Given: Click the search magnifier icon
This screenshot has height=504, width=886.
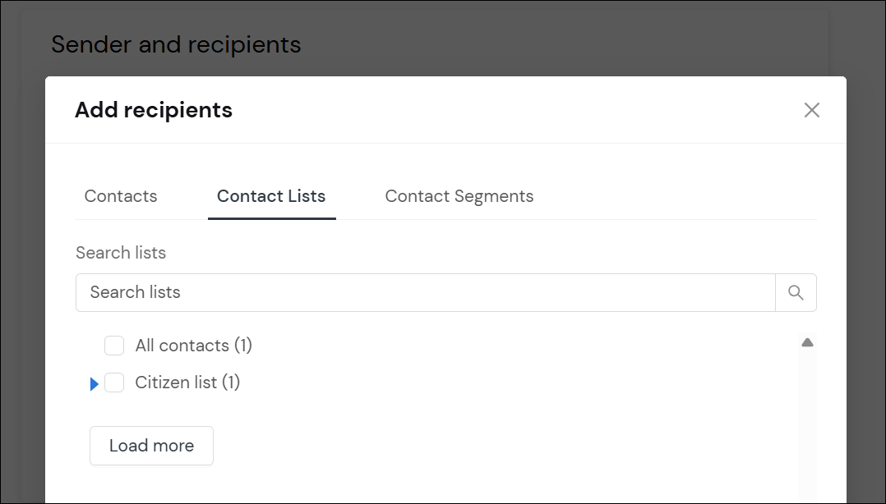Looking at the screenshot, I should point(795,292).
